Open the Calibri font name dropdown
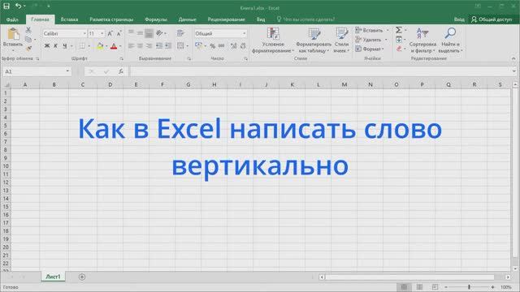Viewport: 520px width, 292px height. click(84, 33)
